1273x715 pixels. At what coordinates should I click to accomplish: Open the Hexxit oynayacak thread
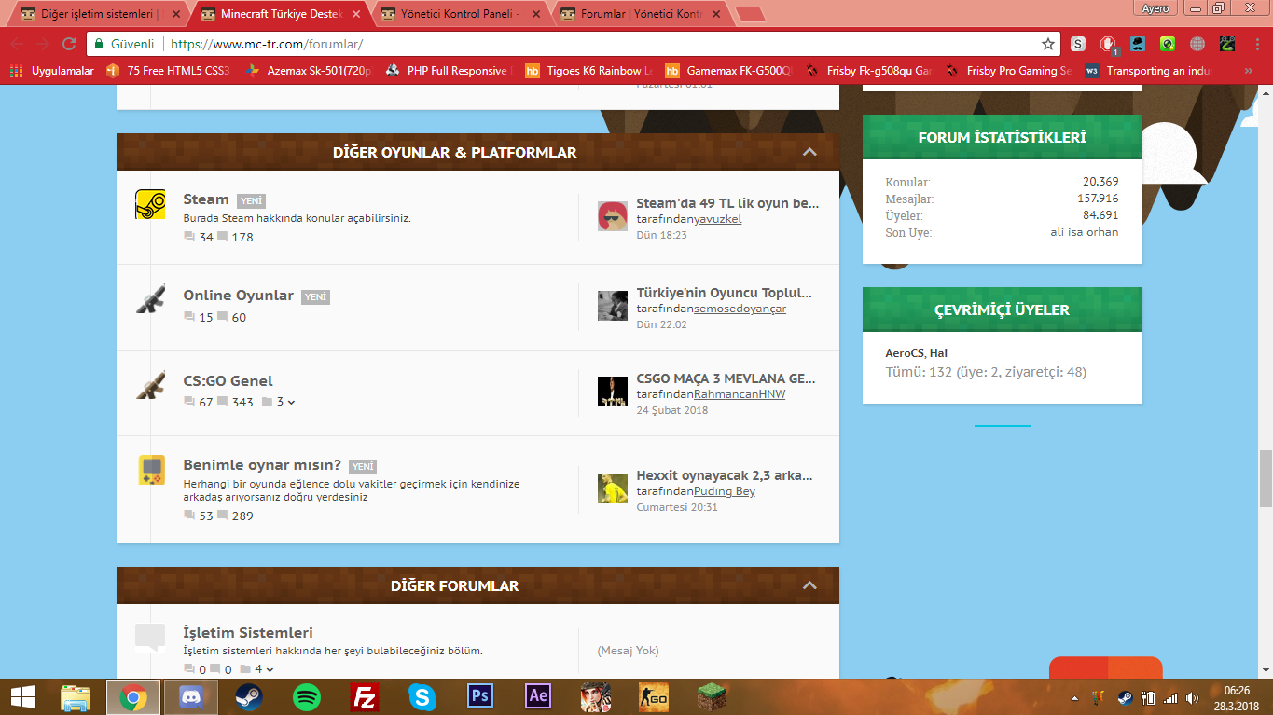[725, 475]
